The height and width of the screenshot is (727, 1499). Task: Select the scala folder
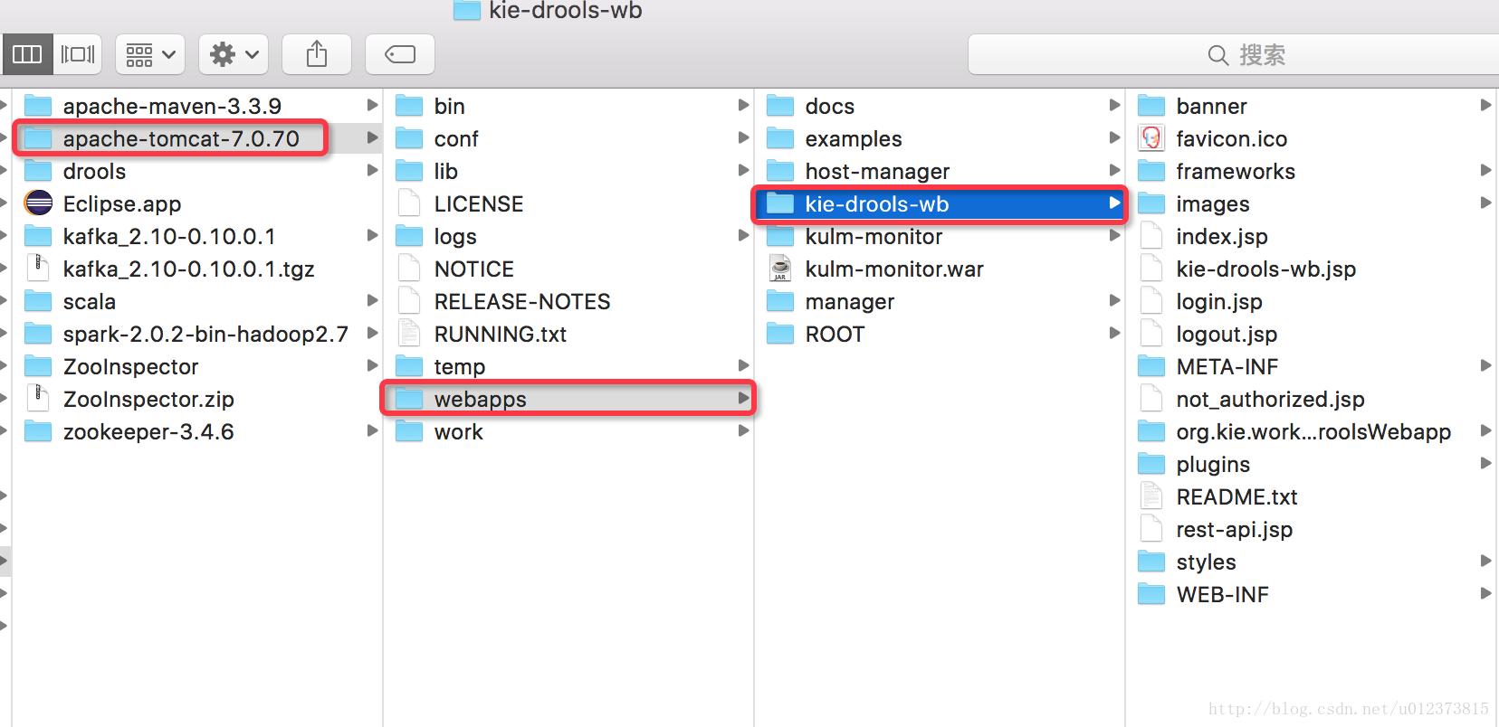click(197, 301)
